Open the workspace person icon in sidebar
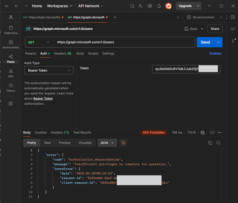 tap(11, 17)
